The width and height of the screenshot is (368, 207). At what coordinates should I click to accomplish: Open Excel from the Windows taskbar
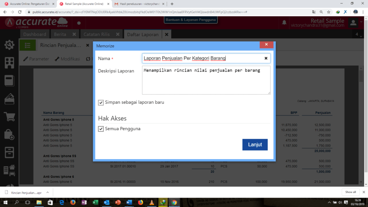96,203
